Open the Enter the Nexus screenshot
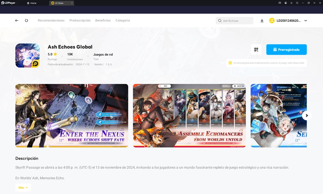 (72, 116)
